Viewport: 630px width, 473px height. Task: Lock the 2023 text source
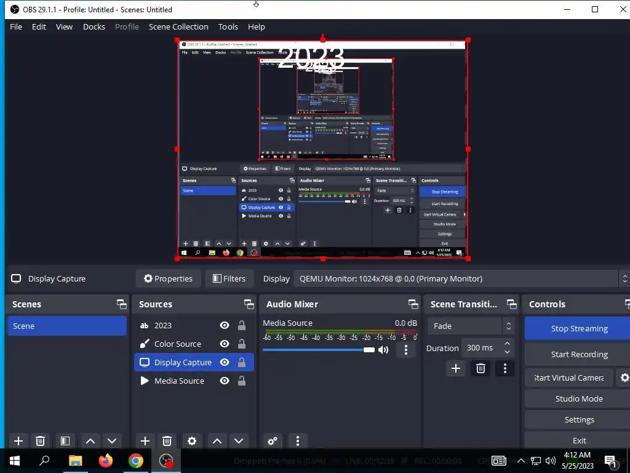click(x=241, y=325)
